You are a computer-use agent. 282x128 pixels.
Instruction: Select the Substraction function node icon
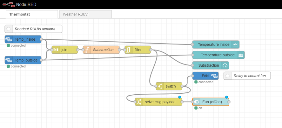pyautogui.click(x=87, y=50)
